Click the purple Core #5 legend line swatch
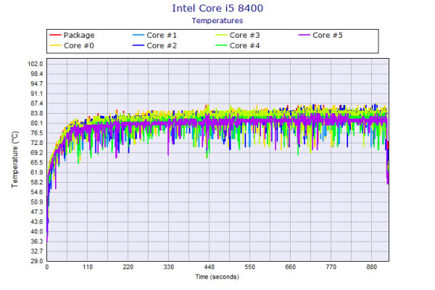The image size is (435, 290). click(x=304, y=35)
